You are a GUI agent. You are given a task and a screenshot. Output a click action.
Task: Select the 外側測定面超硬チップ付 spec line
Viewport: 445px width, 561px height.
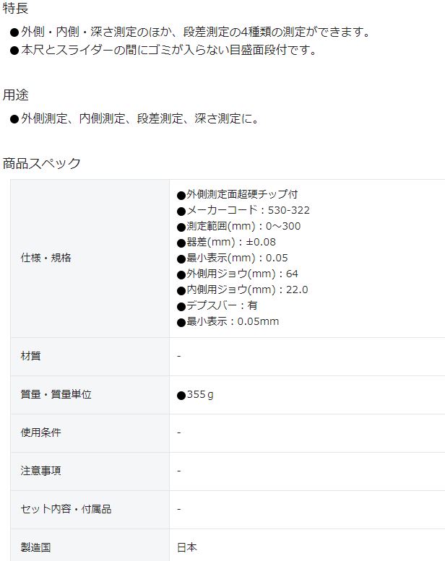click(x=237, y=194)
